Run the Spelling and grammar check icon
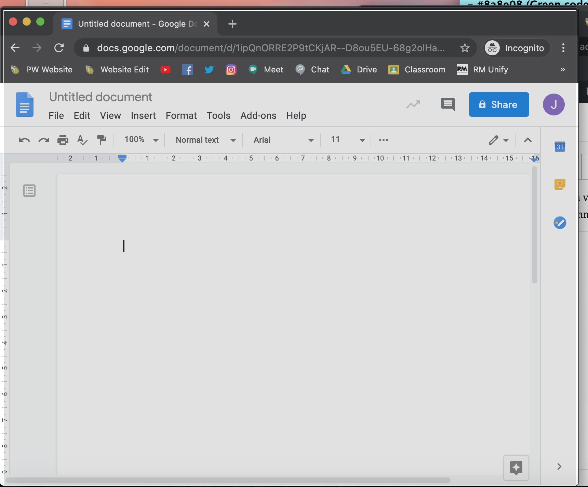The image size is (588, 487). pos(82,140)
